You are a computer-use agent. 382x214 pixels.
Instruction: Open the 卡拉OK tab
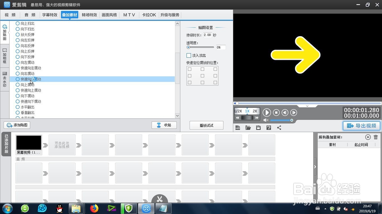pyautogui.click(x=149, y=15)
